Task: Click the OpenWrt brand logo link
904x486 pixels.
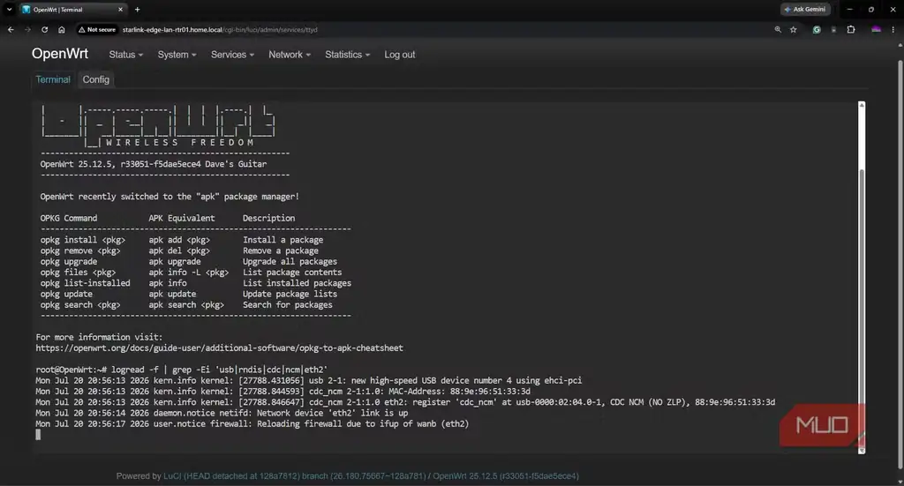Action: point(60,54)
